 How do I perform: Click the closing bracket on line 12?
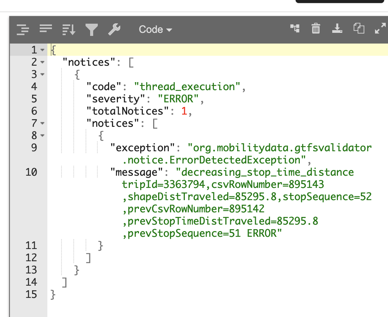click(88, 258)
